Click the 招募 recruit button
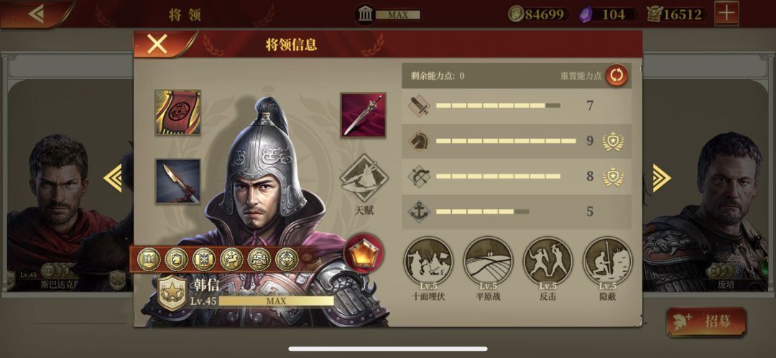This screenshot has height=358, width=776. (x=706, y=321)
